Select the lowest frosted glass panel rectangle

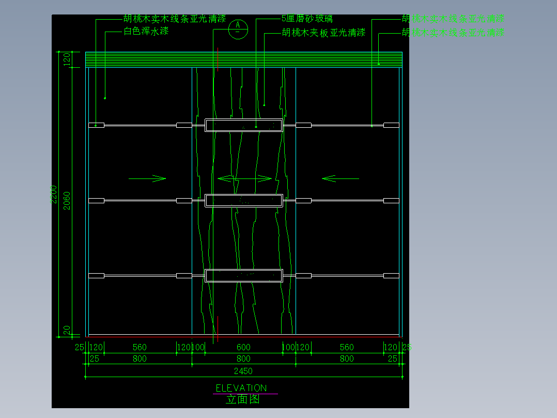[244, 276]
